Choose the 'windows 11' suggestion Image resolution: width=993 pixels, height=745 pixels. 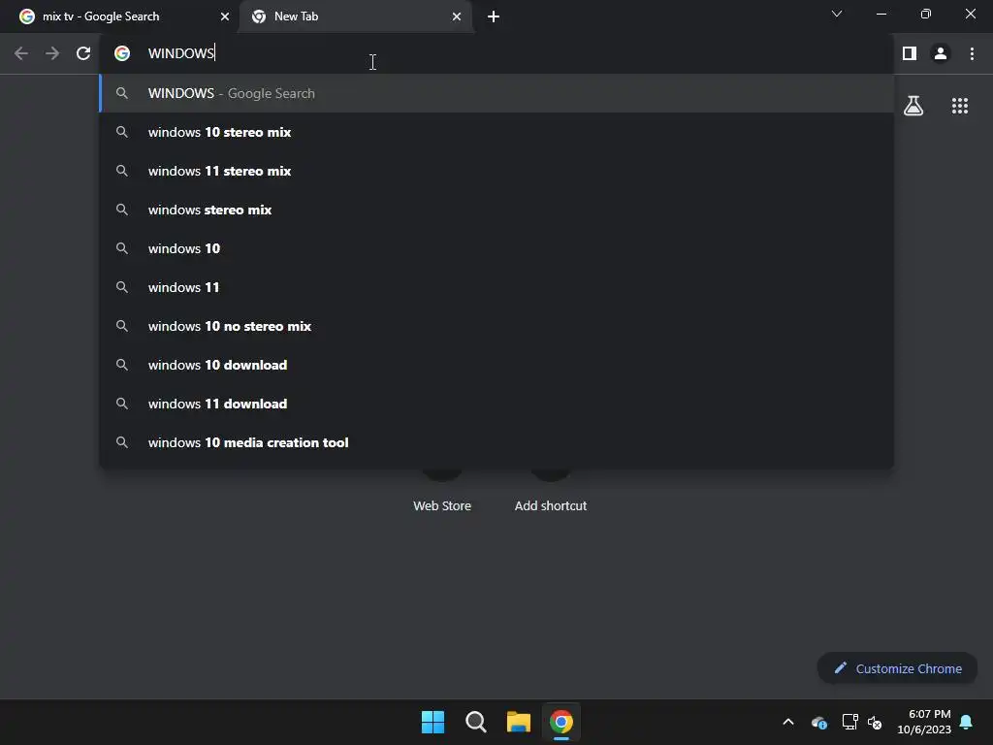coord(497,287)
